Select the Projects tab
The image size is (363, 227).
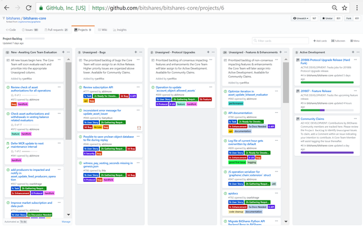[83, 30]
